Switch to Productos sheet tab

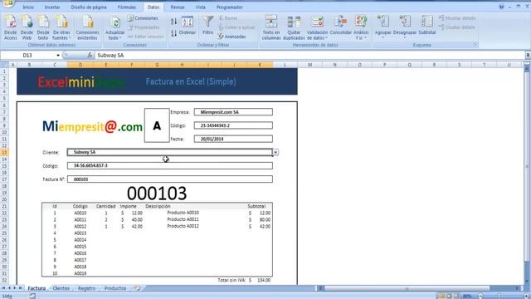[115, 288]
